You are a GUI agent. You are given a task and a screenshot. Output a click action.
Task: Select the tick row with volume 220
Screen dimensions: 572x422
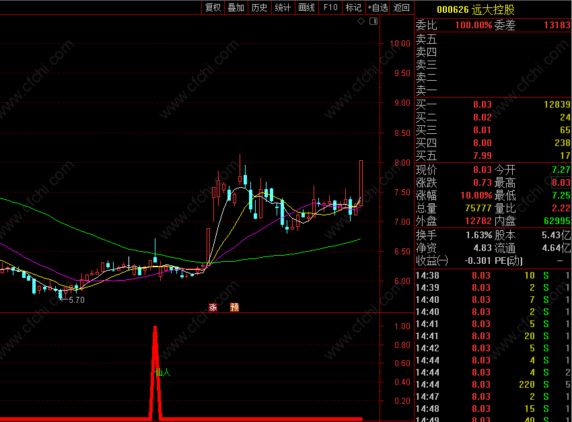[493, 384]
